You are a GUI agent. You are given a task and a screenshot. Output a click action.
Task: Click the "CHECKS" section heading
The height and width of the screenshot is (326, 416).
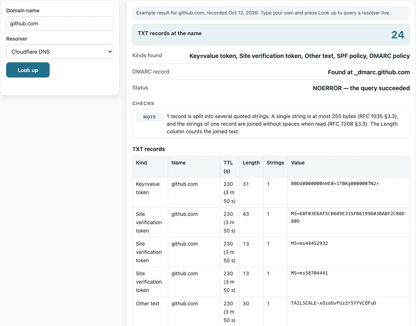pyautogui.click(x=143, y=104)
